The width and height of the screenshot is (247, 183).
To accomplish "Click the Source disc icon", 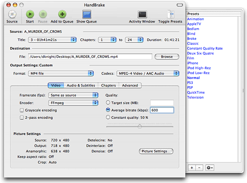I will [12, 14].
